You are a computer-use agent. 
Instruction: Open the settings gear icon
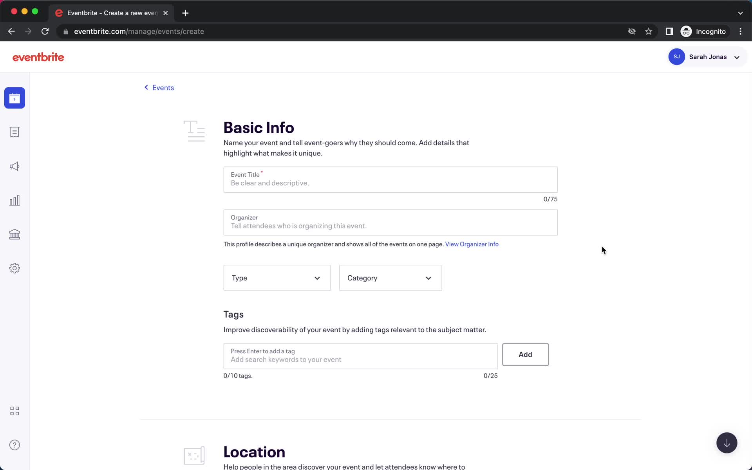(x=14, y=268)
